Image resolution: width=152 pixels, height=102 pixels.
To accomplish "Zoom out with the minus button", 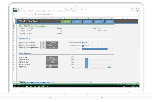I will click(126, 85).
